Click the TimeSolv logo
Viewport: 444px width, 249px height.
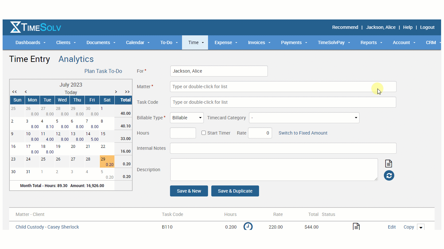(x=35, y=27)
